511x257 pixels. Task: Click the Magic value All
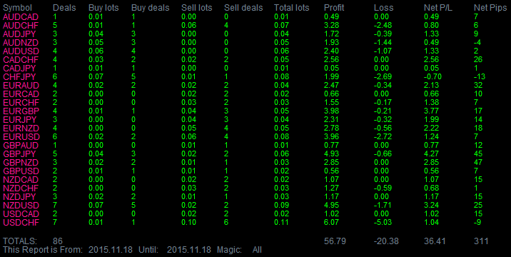(x=257, y=250)
